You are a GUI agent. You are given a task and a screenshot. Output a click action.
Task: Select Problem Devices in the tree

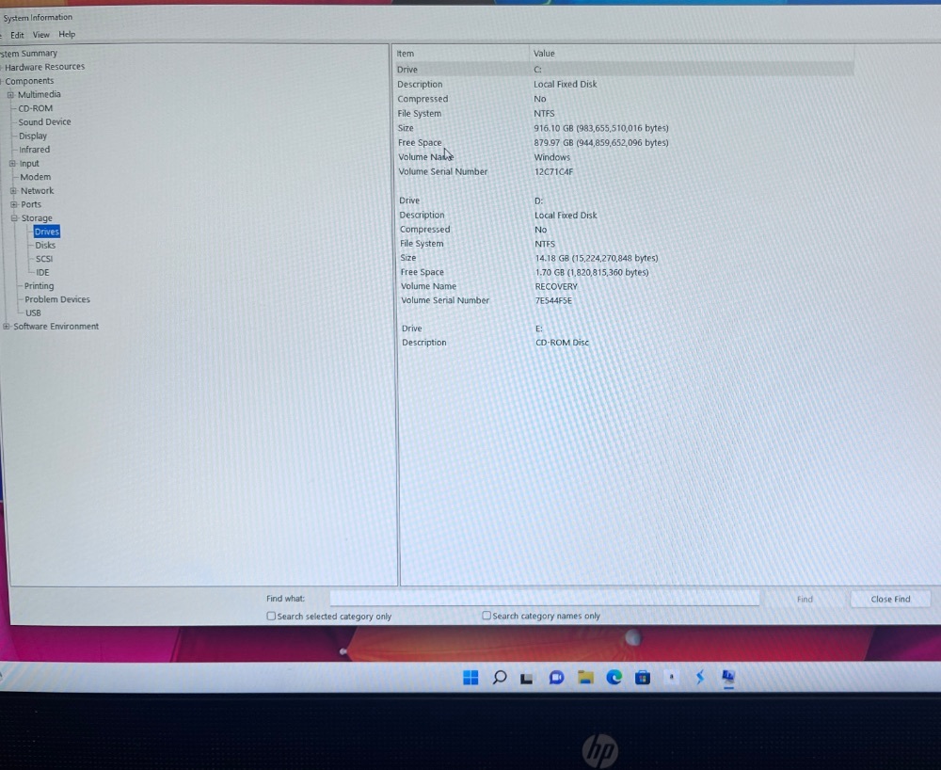point(57,299)
